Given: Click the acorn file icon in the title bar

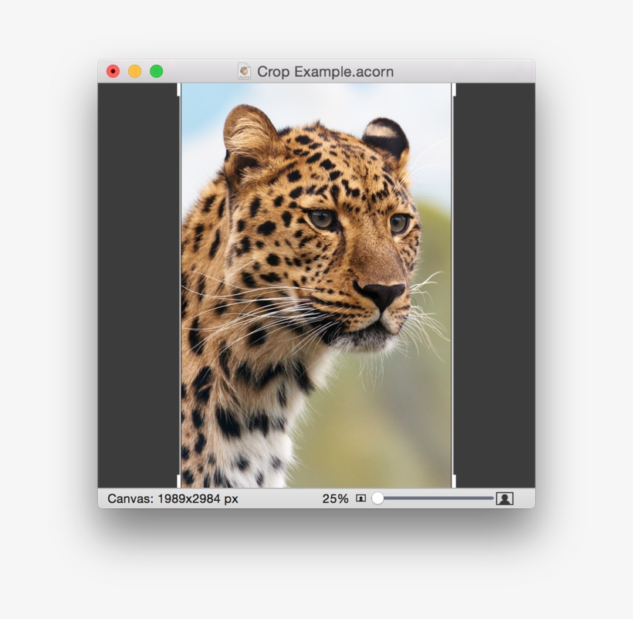Looking at the screenshot, I should pyautogui.click(x=245, y=71).
